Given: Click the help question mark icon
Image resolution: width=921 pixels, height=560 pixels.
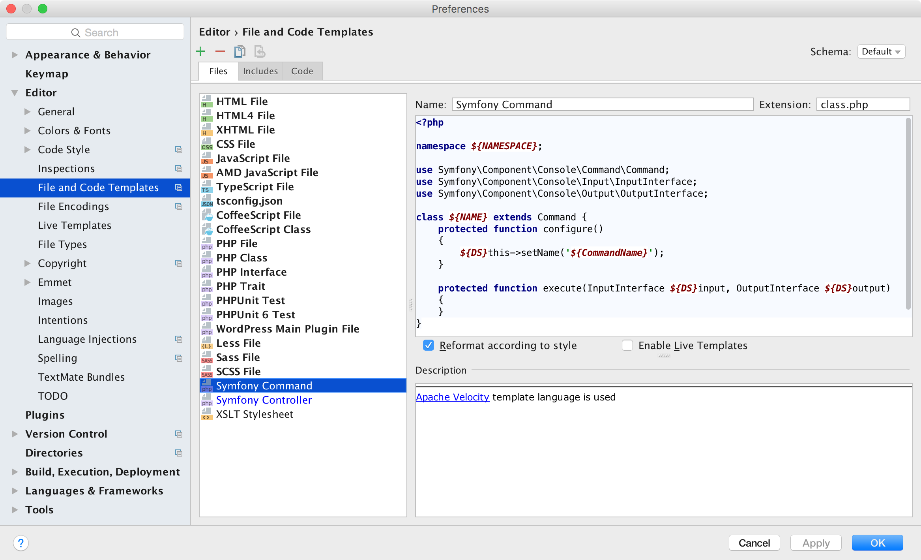Looking at the screenshot, I should (x=21, y=543).
